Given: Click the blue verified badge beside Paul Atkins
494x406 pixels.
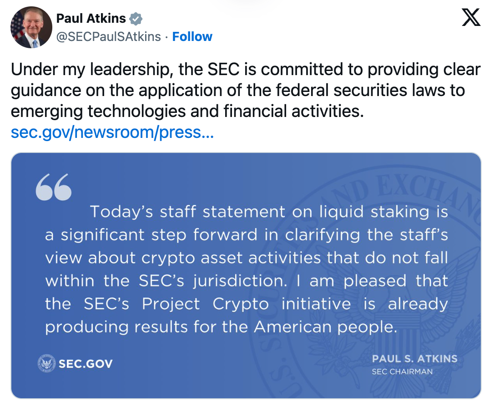Looking at the screenshot, I should click(x=136, y=19).
